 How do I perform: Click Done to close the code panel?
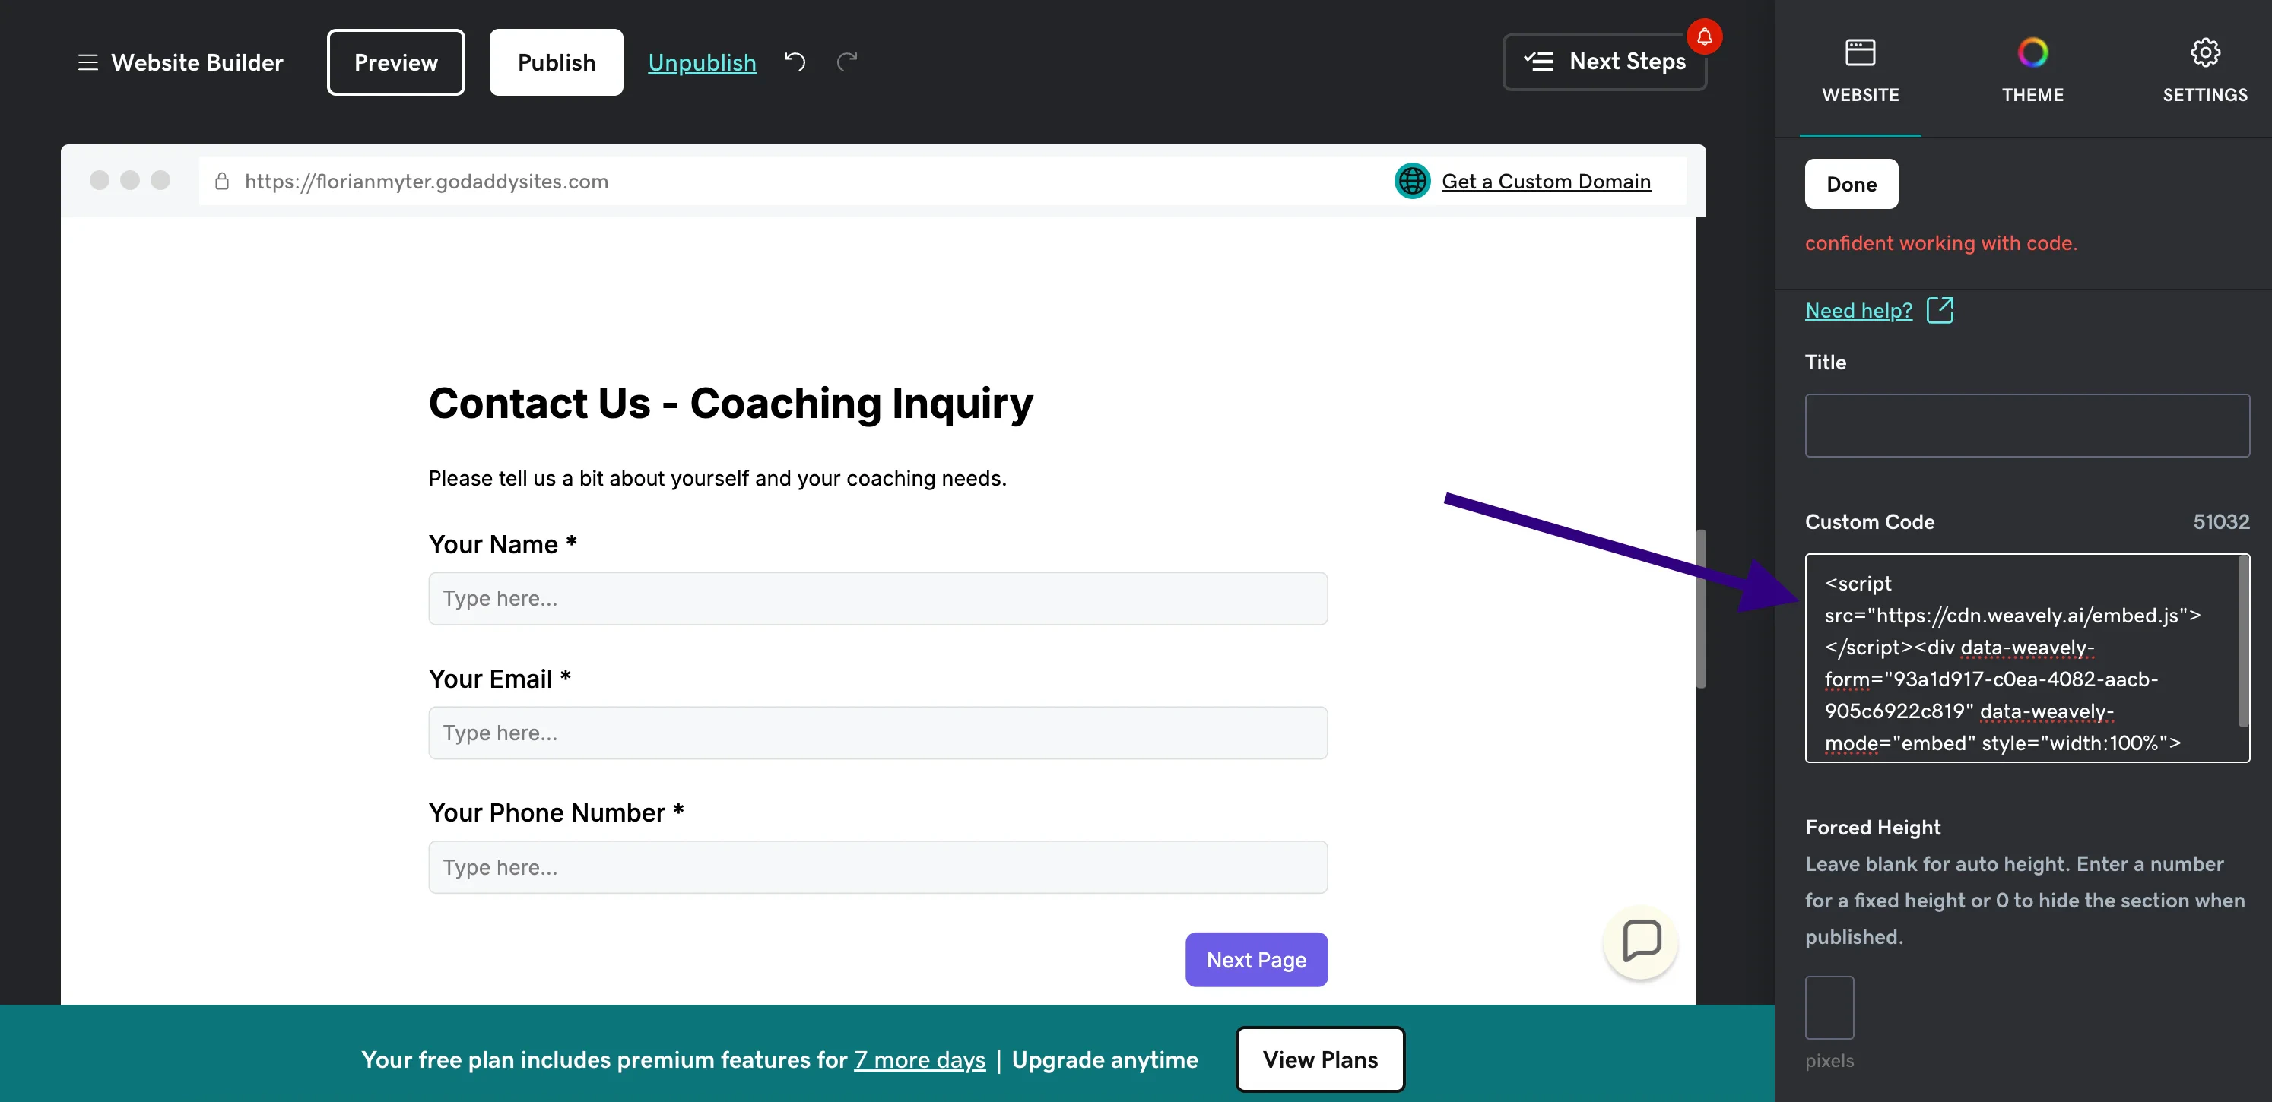[x=1851, y=183]
